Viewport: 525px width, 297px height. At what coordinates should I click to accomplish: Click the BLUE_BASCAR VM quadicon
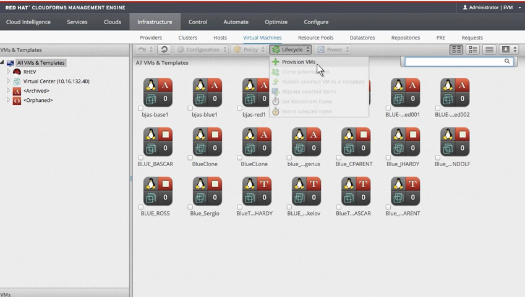pyautogui.click(x=158, y=142)
